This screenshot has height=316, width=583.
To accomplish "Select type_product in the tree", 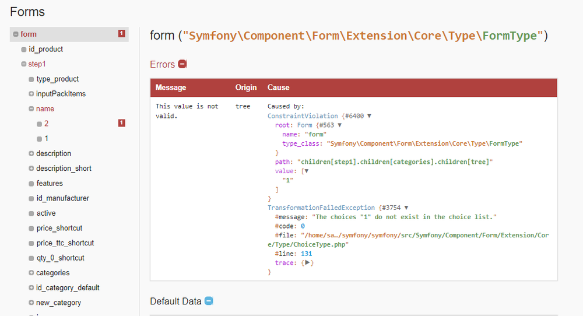I will pos(58,79).
